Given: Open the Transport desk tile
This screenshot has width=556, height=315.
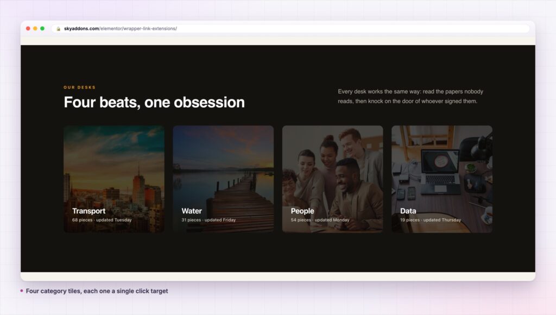Looking at the screenshot, I should point(114,179).
